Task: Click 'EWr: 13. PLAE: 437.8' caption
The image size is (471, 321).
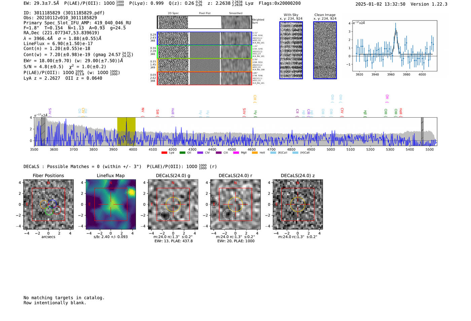Action: click(174, 241)
